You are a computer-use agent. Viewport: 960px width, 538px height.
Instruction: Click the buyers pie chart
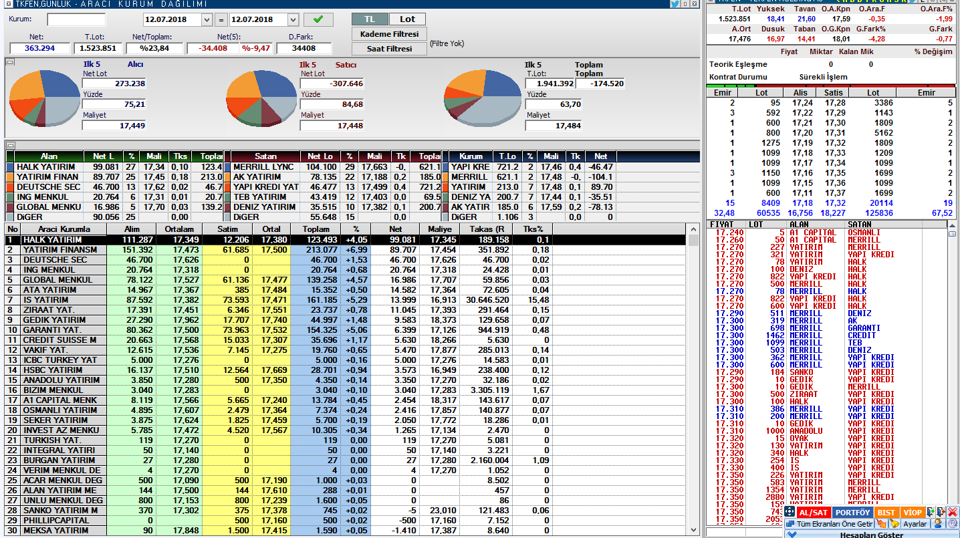pos(44,99)
